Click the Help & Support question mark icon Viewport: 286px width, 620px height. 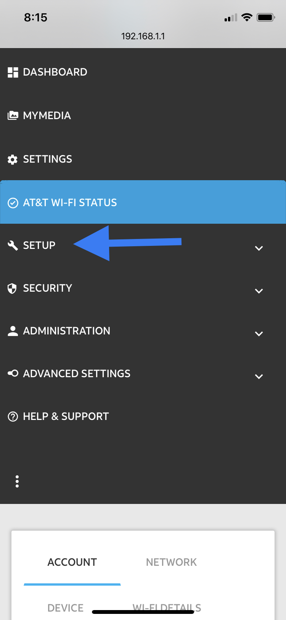click(x=13, y=417)
